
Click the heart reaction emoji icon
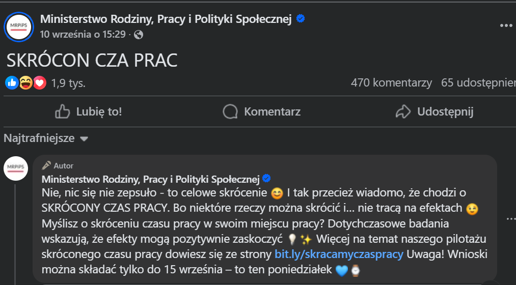40,82
